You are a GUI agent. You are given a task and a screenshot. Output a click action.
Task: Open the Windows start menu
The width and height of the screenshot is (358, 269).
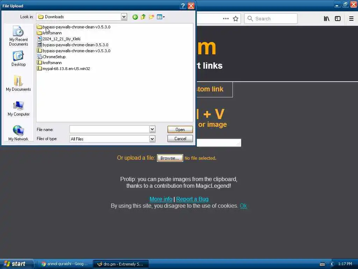[x=16, y=264]
